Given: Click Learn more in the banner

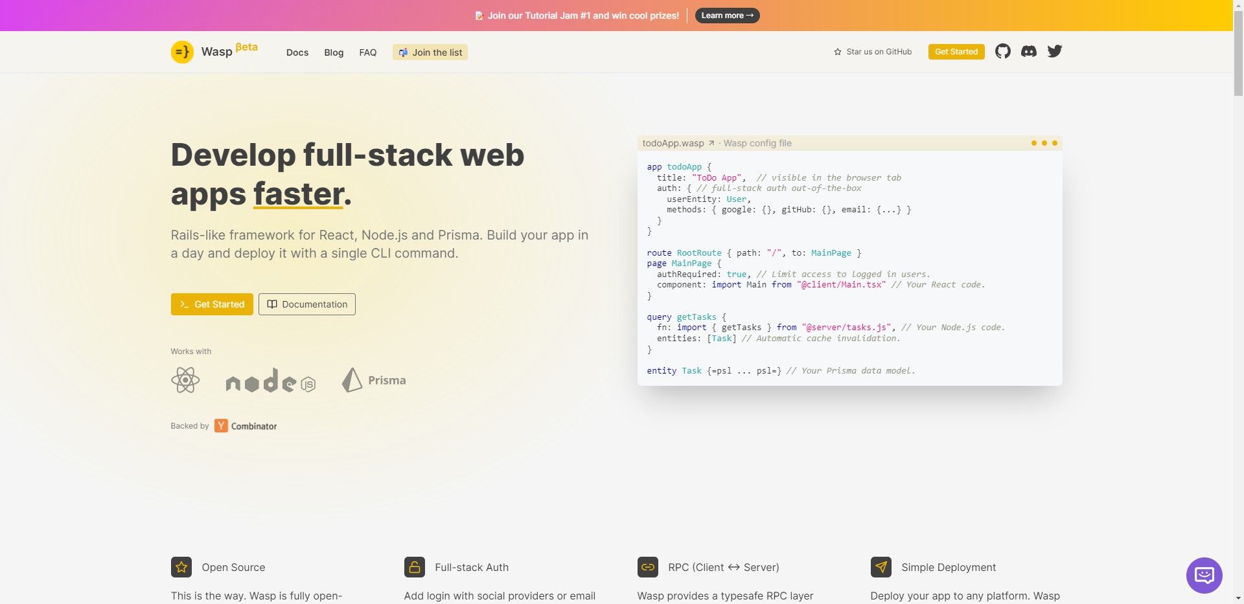Looking at the screenshot, I should (727, 16).
